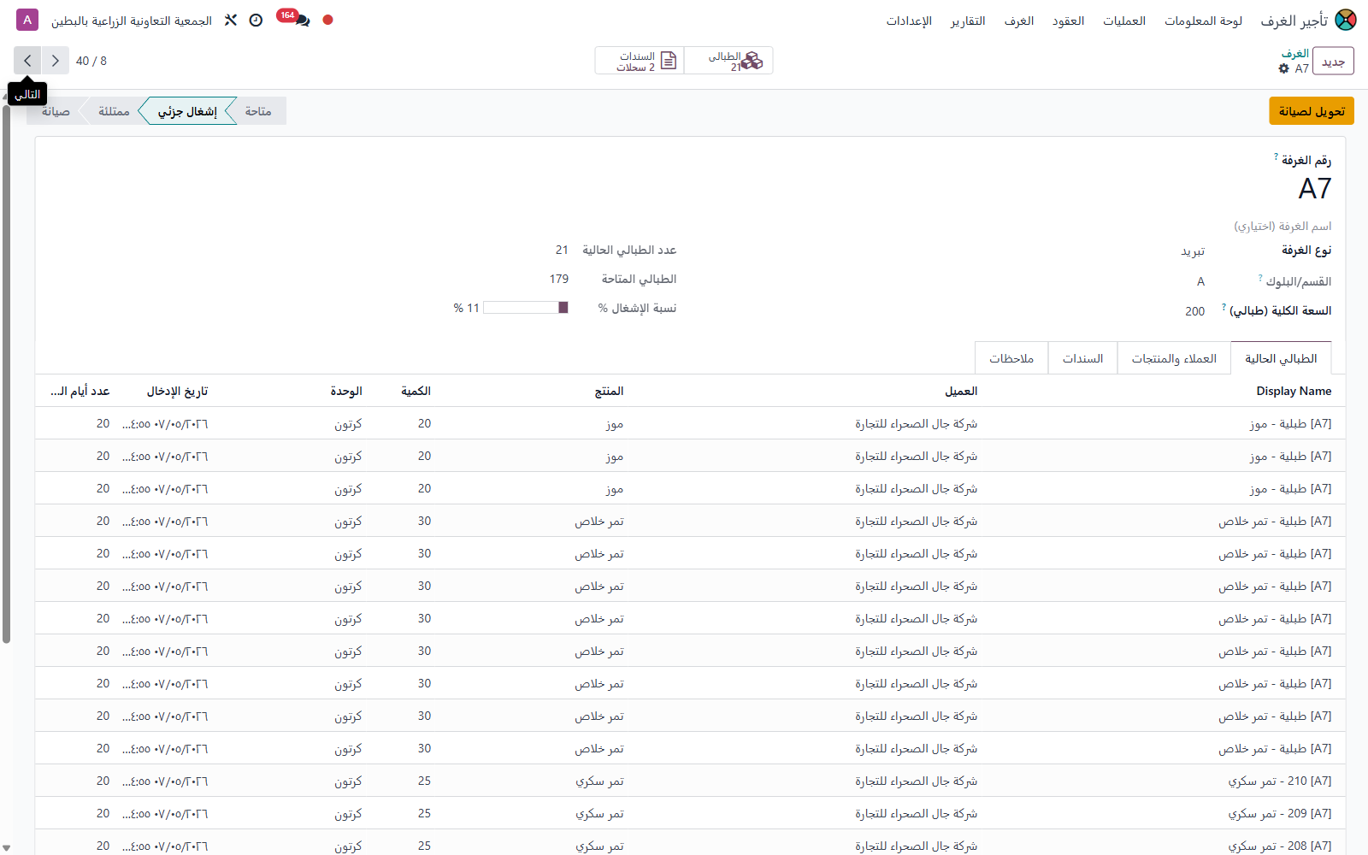This screenshot has width=1368, height=855.
Task: Click the optional room name field
Action: pyautogui.click(x=1282, y=227)
